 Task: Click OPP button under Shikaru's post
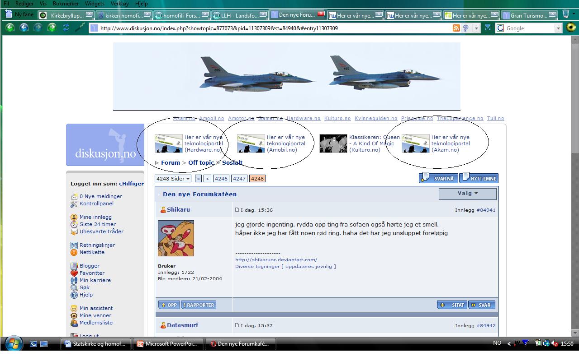pyautogui.click(x=169, y=305)
